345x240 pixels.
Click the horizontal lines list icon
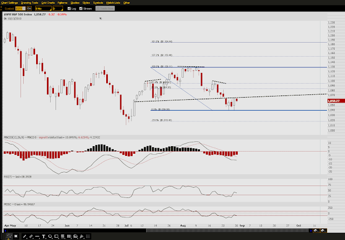pyautogui.click(x=88, y=236)
